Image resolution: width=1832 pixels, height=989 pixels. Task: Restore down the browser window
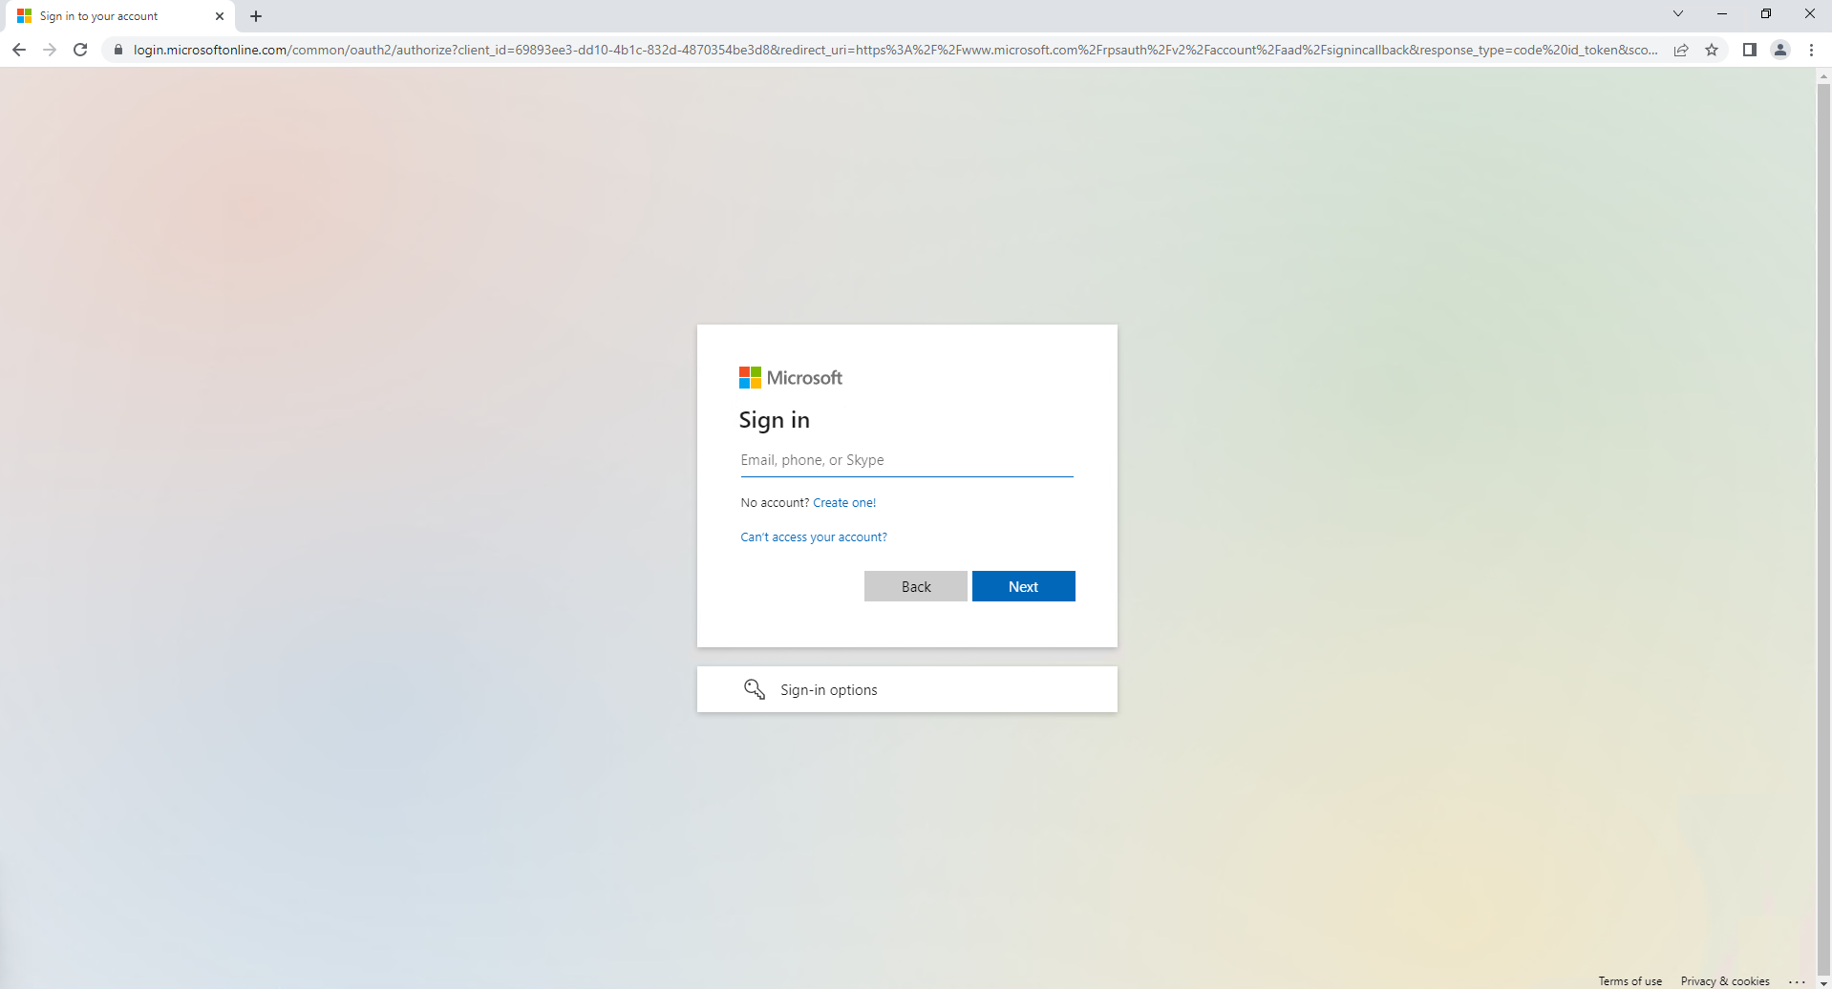coord(1766,13)
